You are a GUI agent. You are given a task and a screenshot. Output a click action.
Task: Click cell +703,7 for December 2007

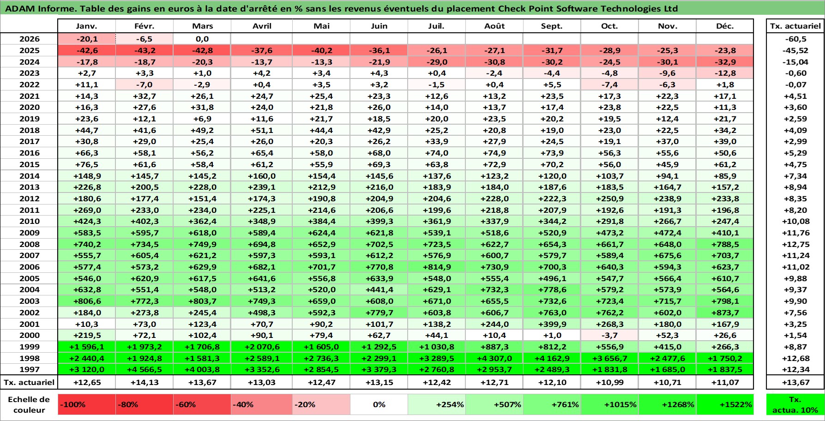click(725, 255)
